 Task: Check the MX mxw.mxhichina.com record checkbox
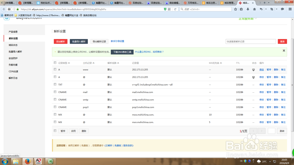click(x=55, y=114)
